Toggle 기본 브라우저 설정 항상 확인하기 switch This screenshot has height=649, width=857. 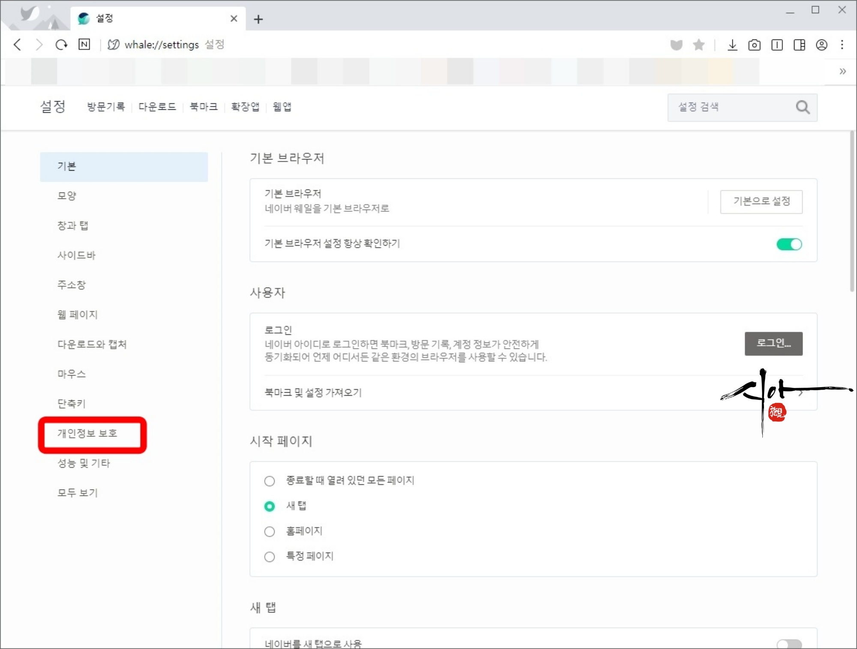(x=789, y=244)
